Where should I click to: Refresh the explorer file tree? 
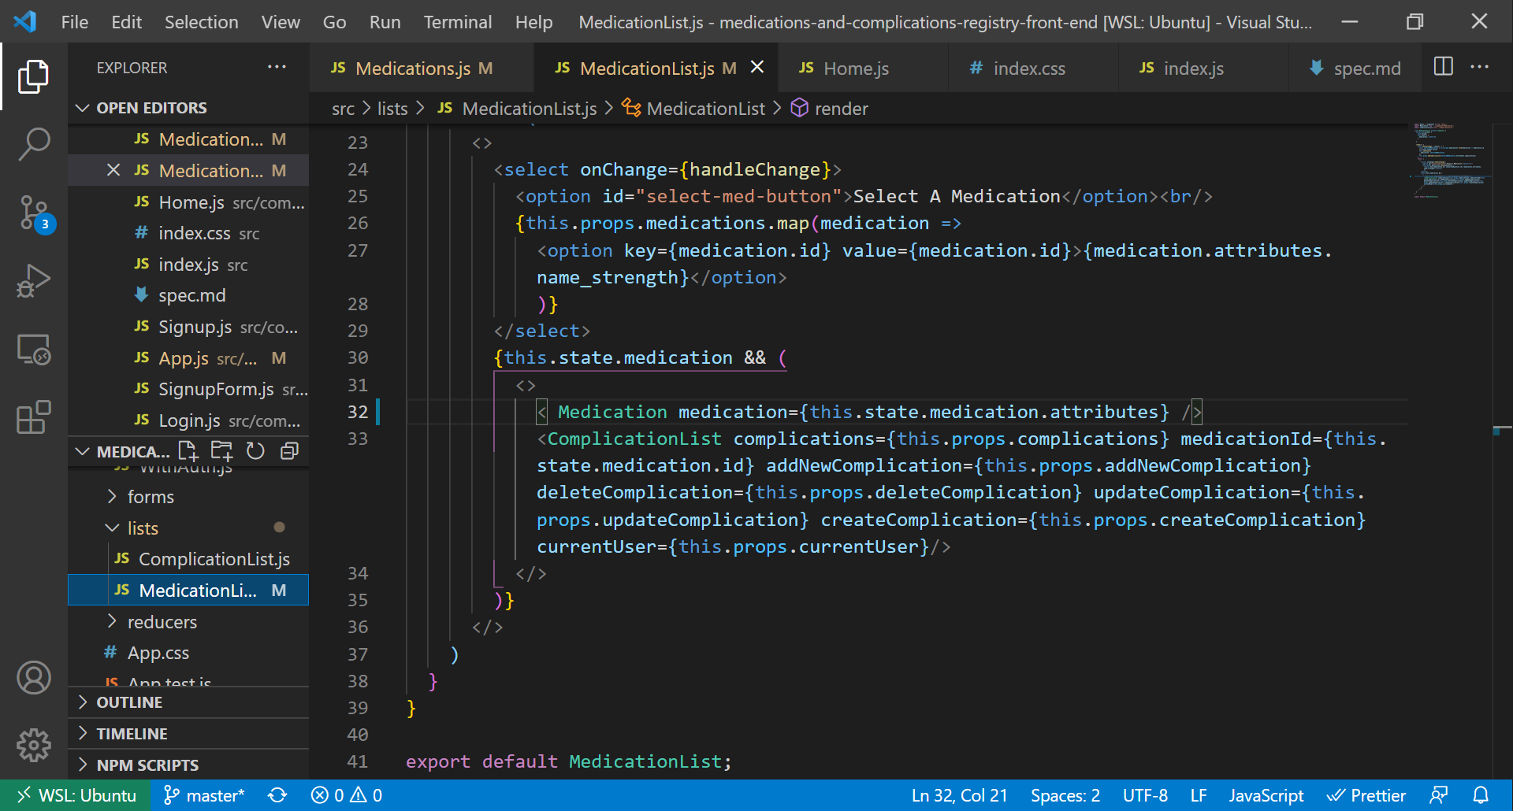pos(255,451)
